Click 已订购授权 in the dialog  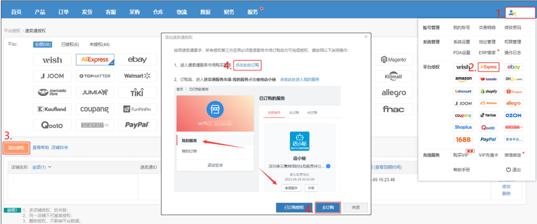[x=294, y=208]
